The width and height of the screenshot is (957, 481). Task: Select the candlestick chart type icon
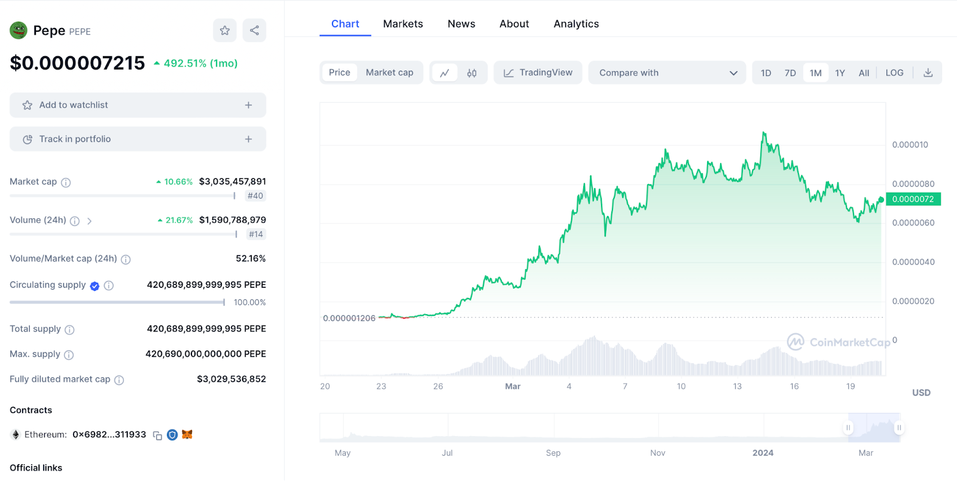(x=472, y=73)
